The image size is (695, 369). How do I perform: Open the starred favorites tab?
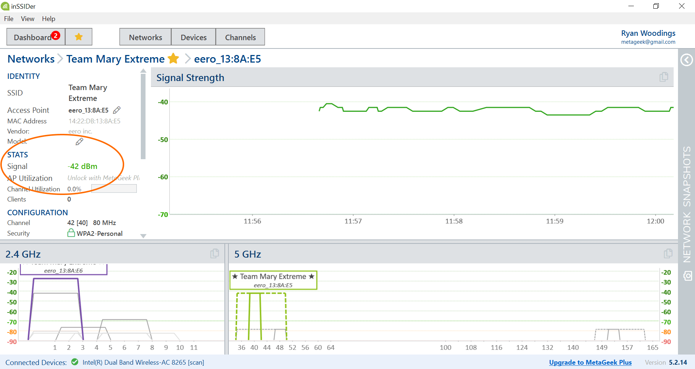(79, 37)
